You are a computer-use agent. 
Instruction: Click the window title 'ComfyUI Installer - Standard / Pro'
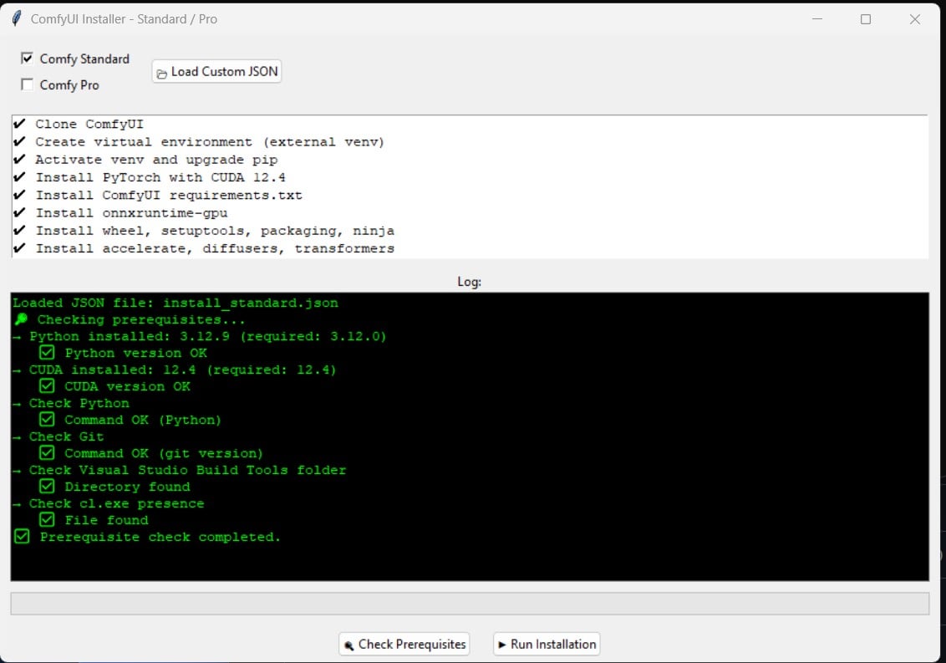coord(124,19)
